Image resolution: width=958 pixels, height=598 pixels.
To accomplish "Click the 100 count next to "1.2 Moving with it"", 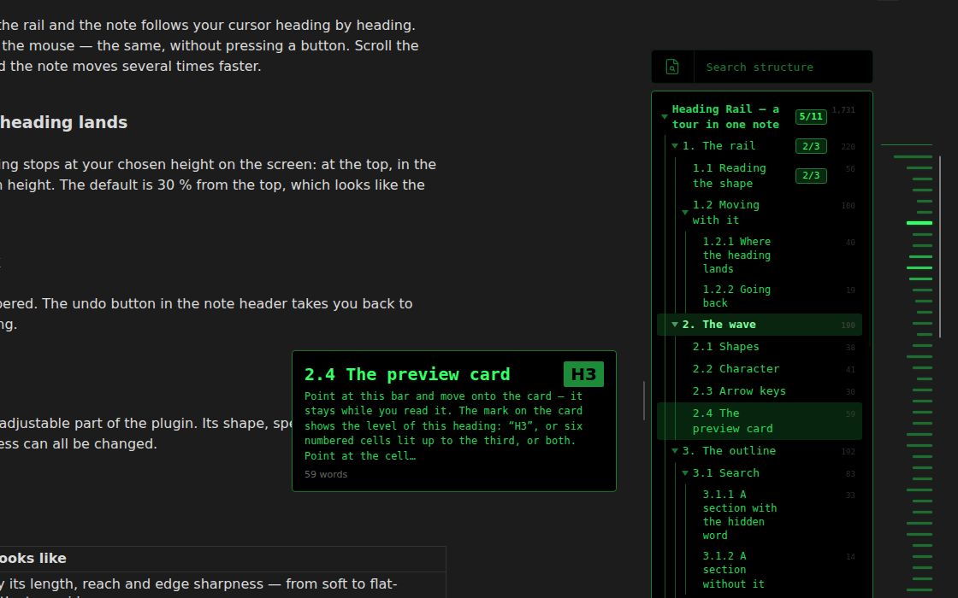I will click(848, 206).
